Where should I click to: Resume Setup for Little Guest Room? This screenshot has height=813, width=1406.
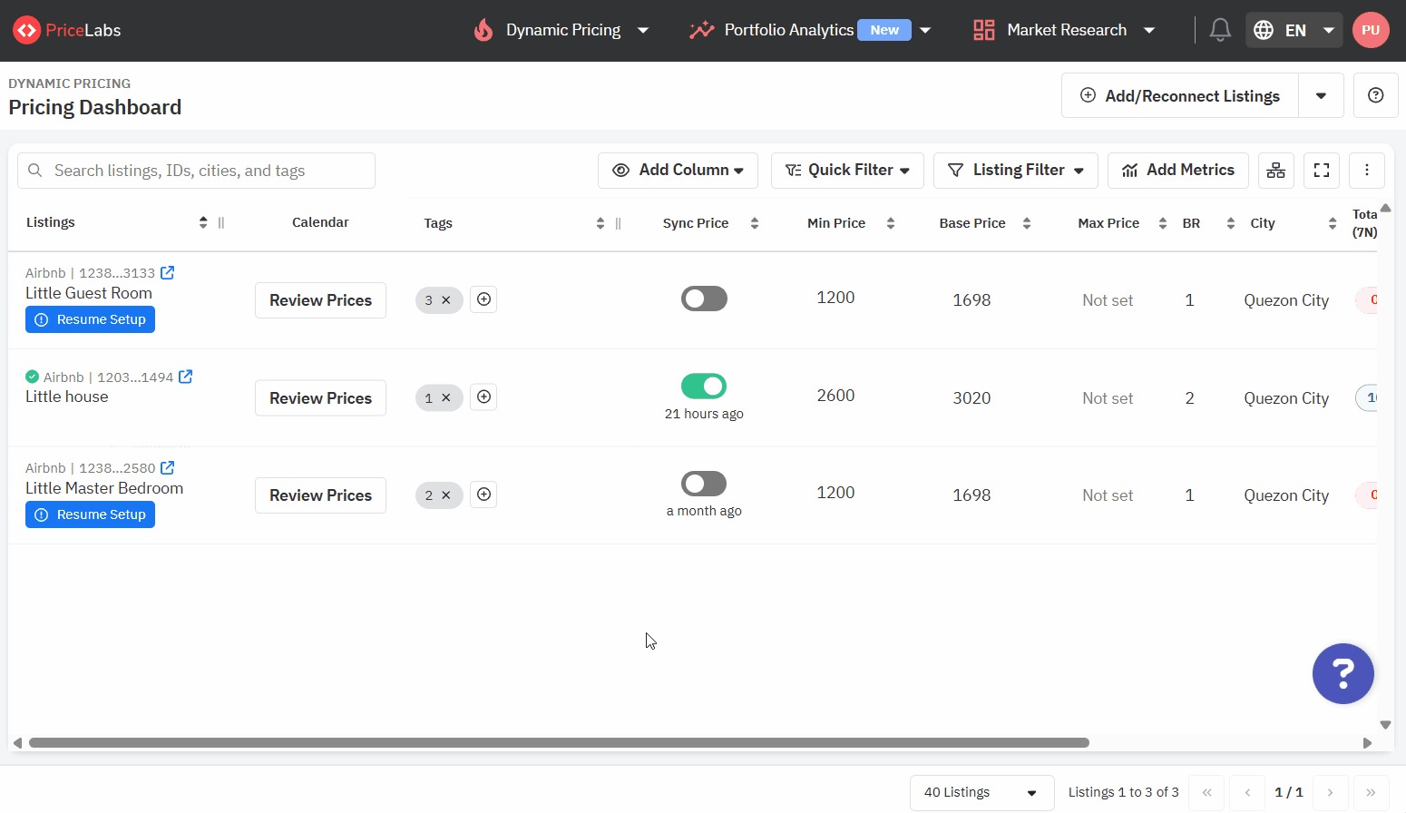[90, 319]
